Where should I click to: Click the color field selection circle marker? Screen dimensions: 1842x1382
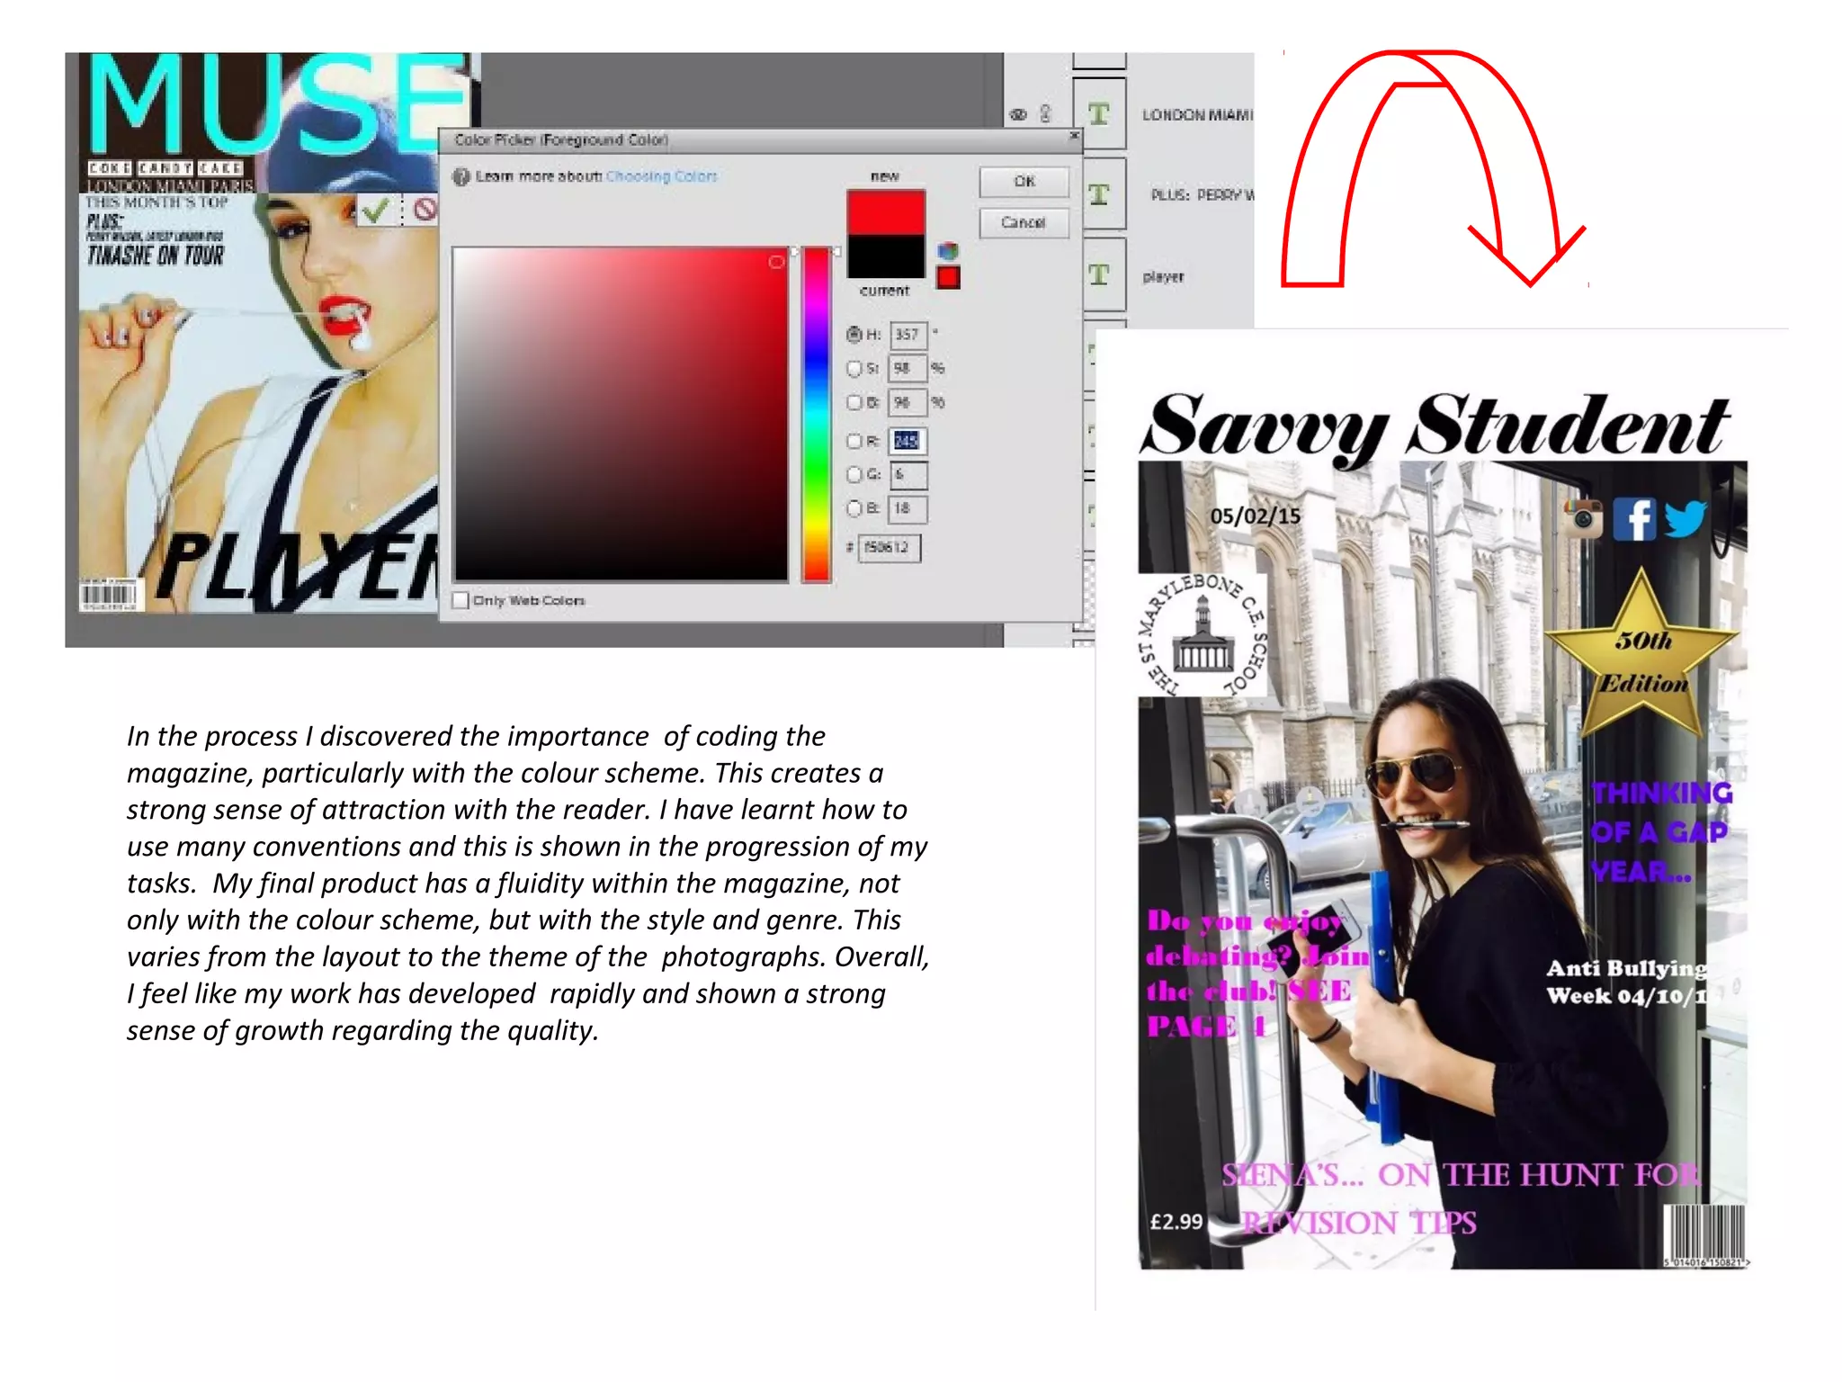[x=777, y=262]
